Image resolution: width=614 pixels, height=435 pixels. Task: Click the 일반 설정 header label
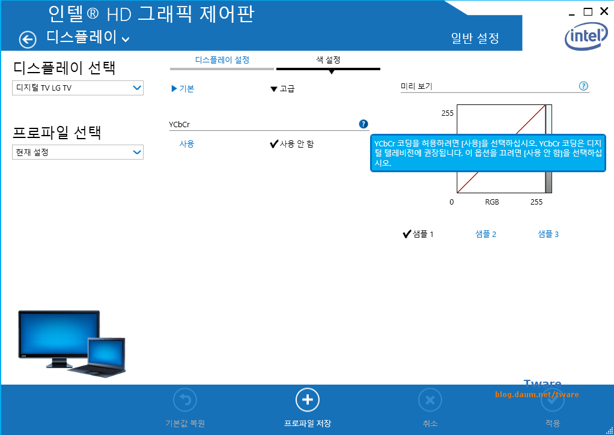[x=475, y=38]
